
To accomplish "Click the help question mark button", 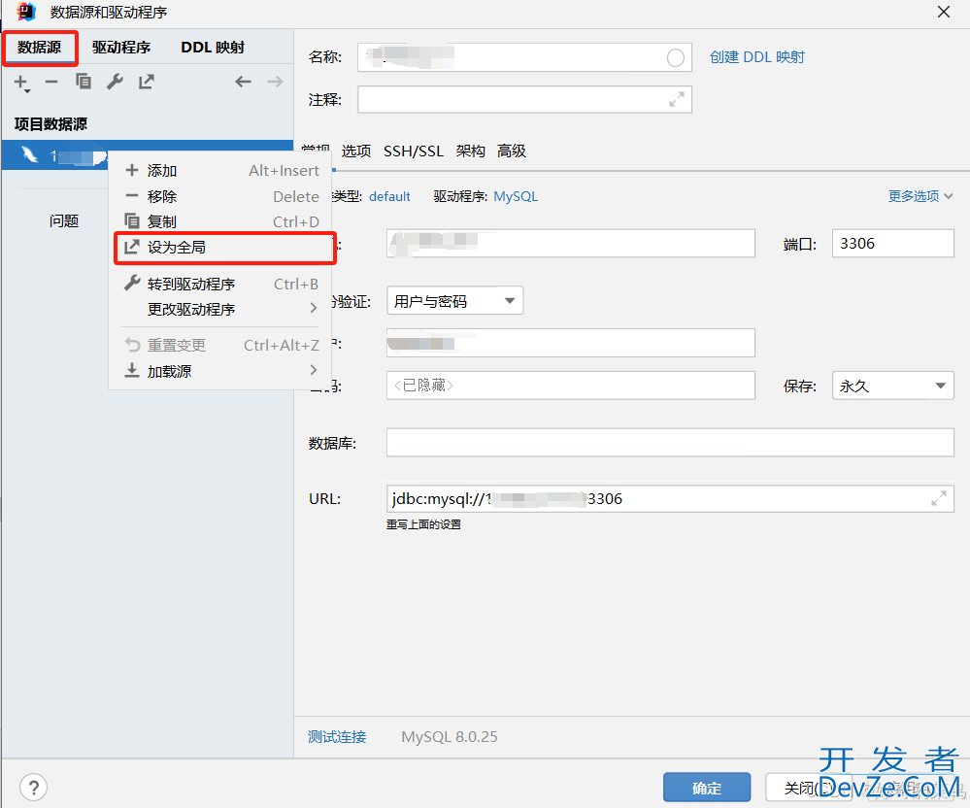I will [x=33, y=787].
